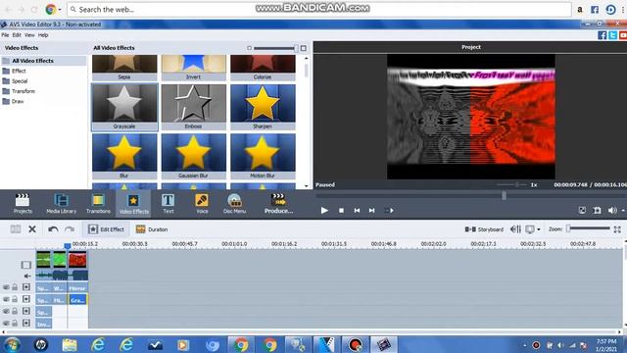Select the Emboss effect thumbnail
627x353 pixels.
(193, 107)
